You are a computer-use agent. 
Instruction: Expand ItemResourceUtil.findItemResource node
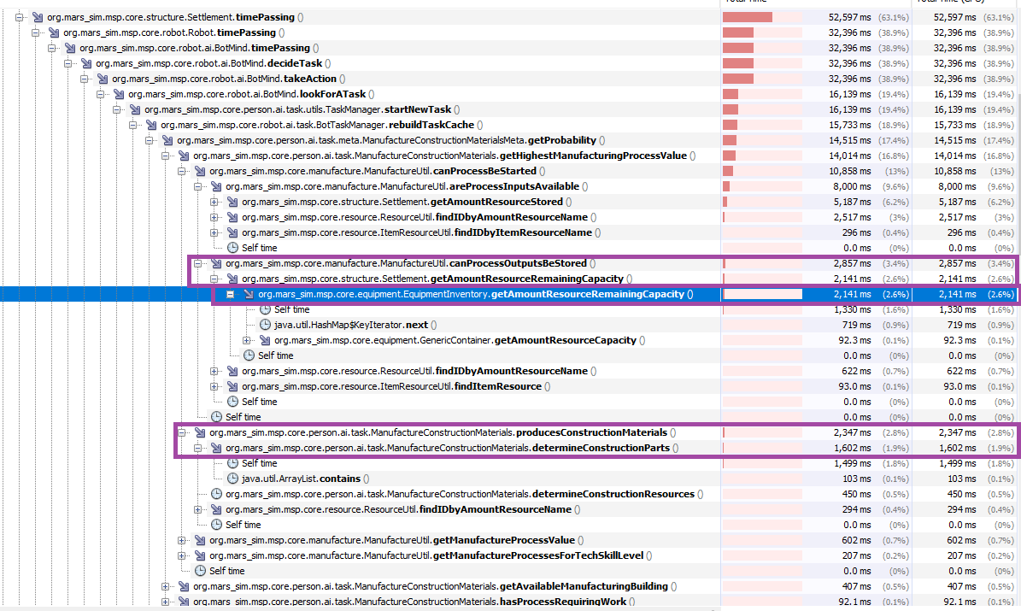click(214, 386)
